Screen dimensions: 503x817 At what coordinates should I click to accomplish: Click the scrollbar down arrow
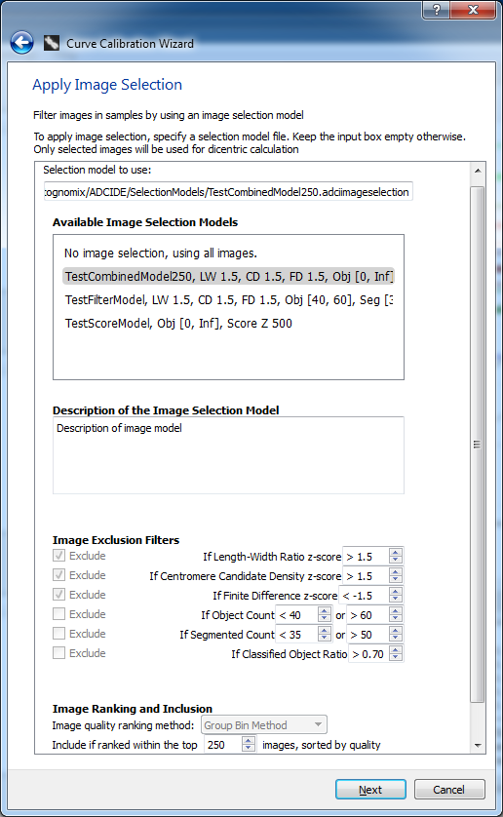(x=478, y=746)
